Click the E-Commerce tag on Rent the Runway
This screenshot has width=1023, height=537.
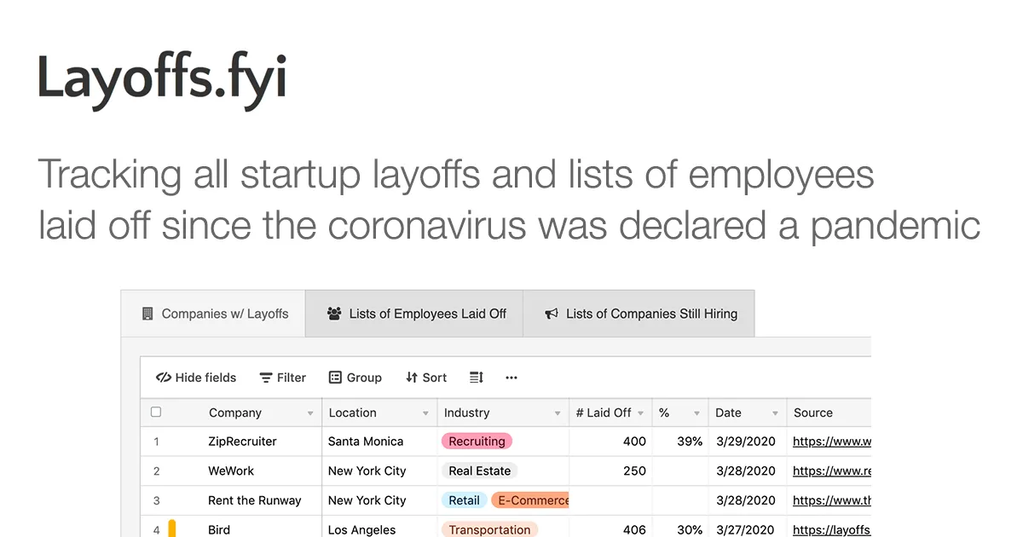(x=530, y=500)
